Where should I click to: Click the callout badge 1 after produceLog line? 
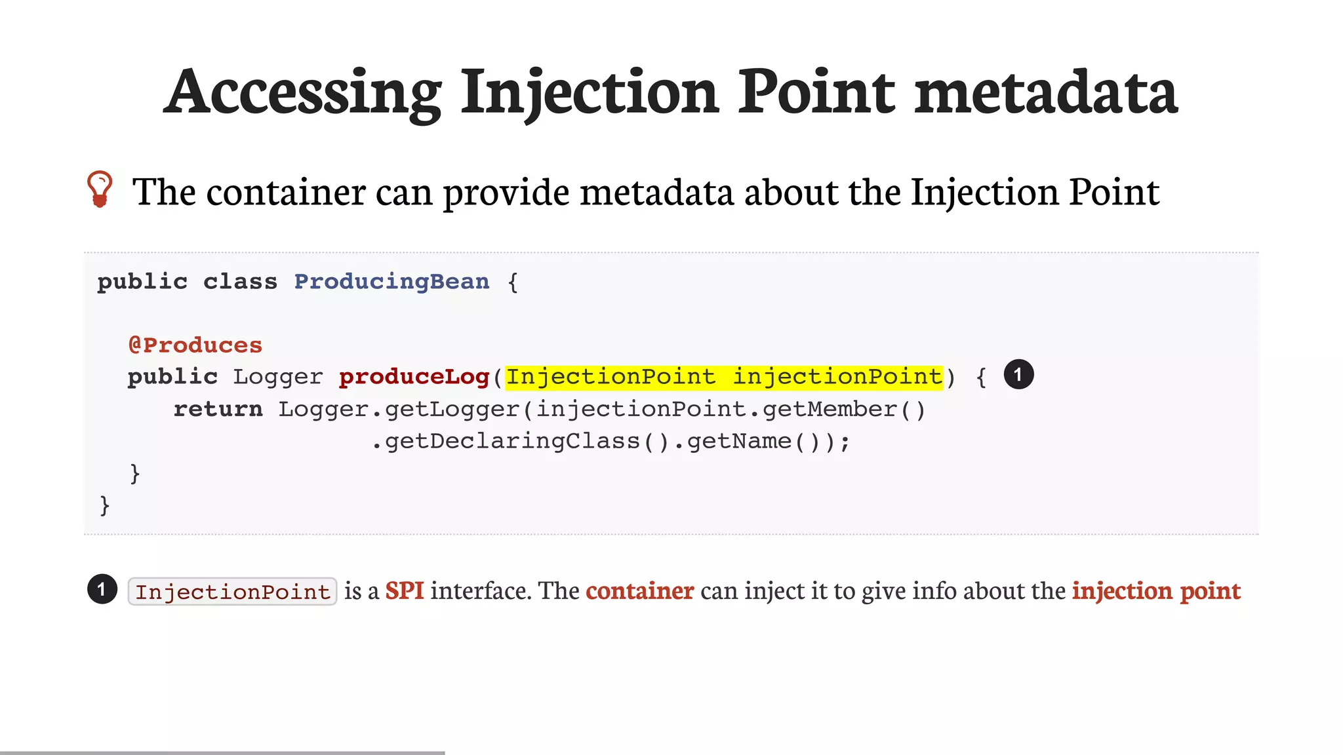click(1018, 375)
